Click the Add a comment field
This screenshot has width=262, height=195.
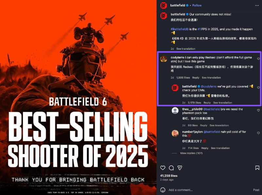click(x=209, y=190)
